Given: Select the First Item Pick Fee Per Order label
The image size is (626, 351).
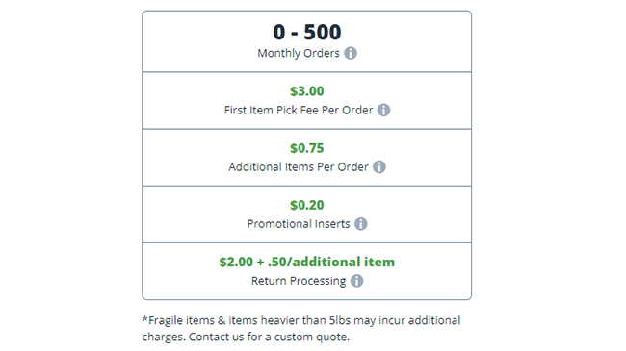Looking at the screenshot, I should tap(299, 110).
